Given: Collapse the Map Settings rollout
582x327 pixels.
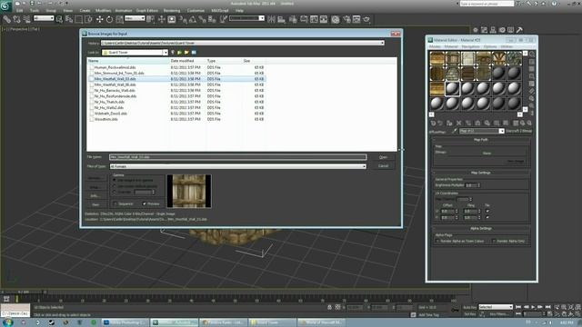Looking at the screenshot, I should coord(481,173).
